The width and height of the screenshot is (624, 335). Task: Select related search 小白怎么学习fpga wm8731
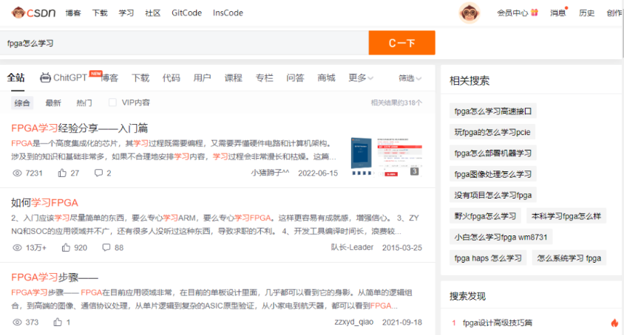[x=501, y=238]
